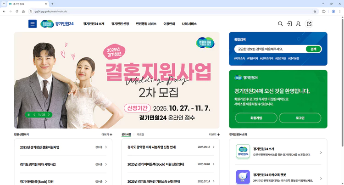Expand 더보기 plus next to 공지사항

click(x=214, y=135)
